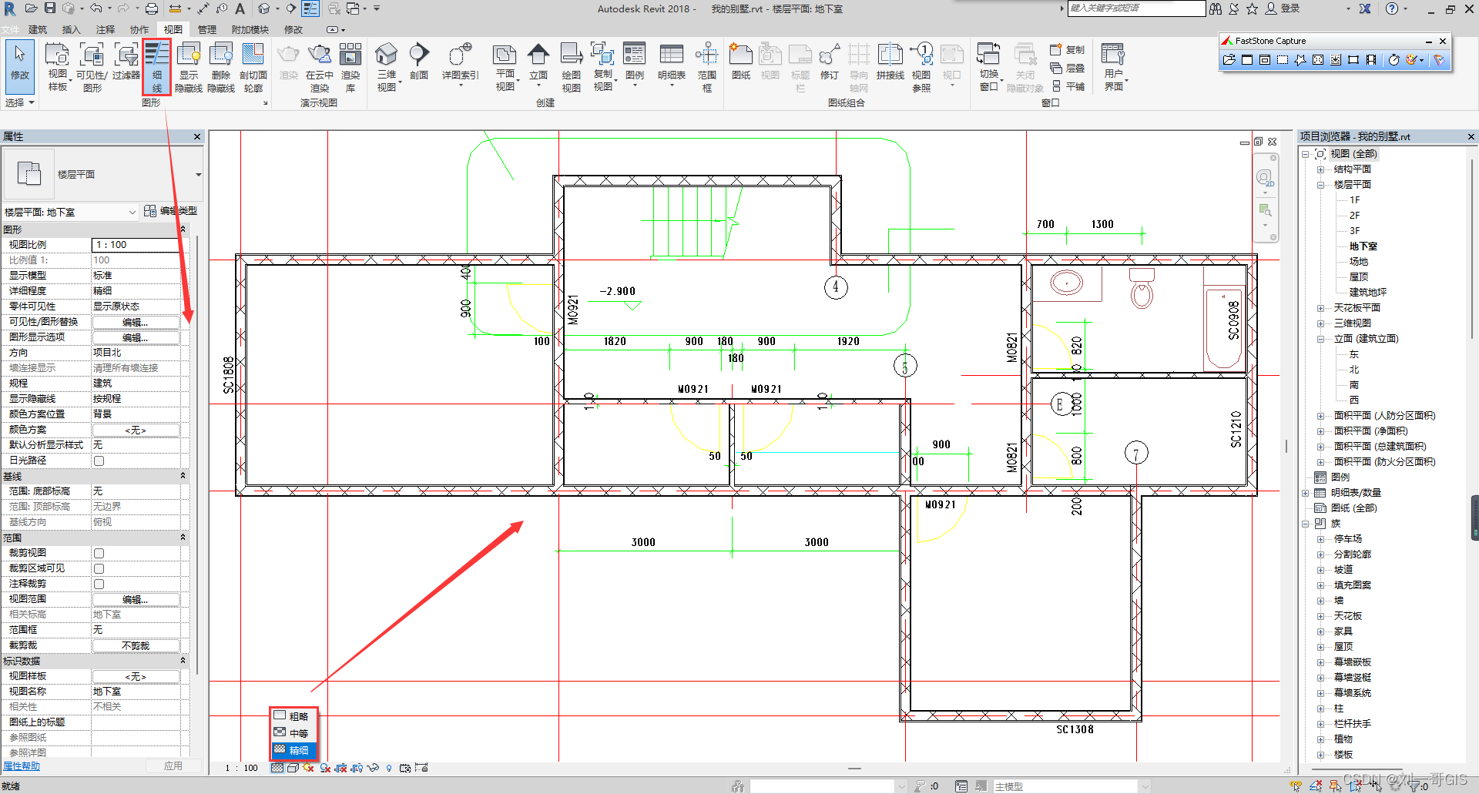
Task: Toggle the 注释裁剪 annotation crop checkbox
Action: pos(99,584)
